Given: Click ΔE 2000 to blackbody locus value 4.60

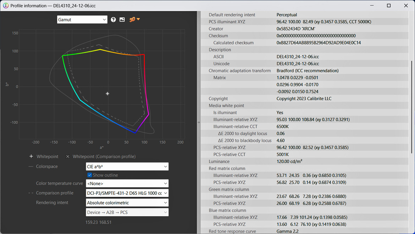Looking at the screenshot, I should point(281,141).
